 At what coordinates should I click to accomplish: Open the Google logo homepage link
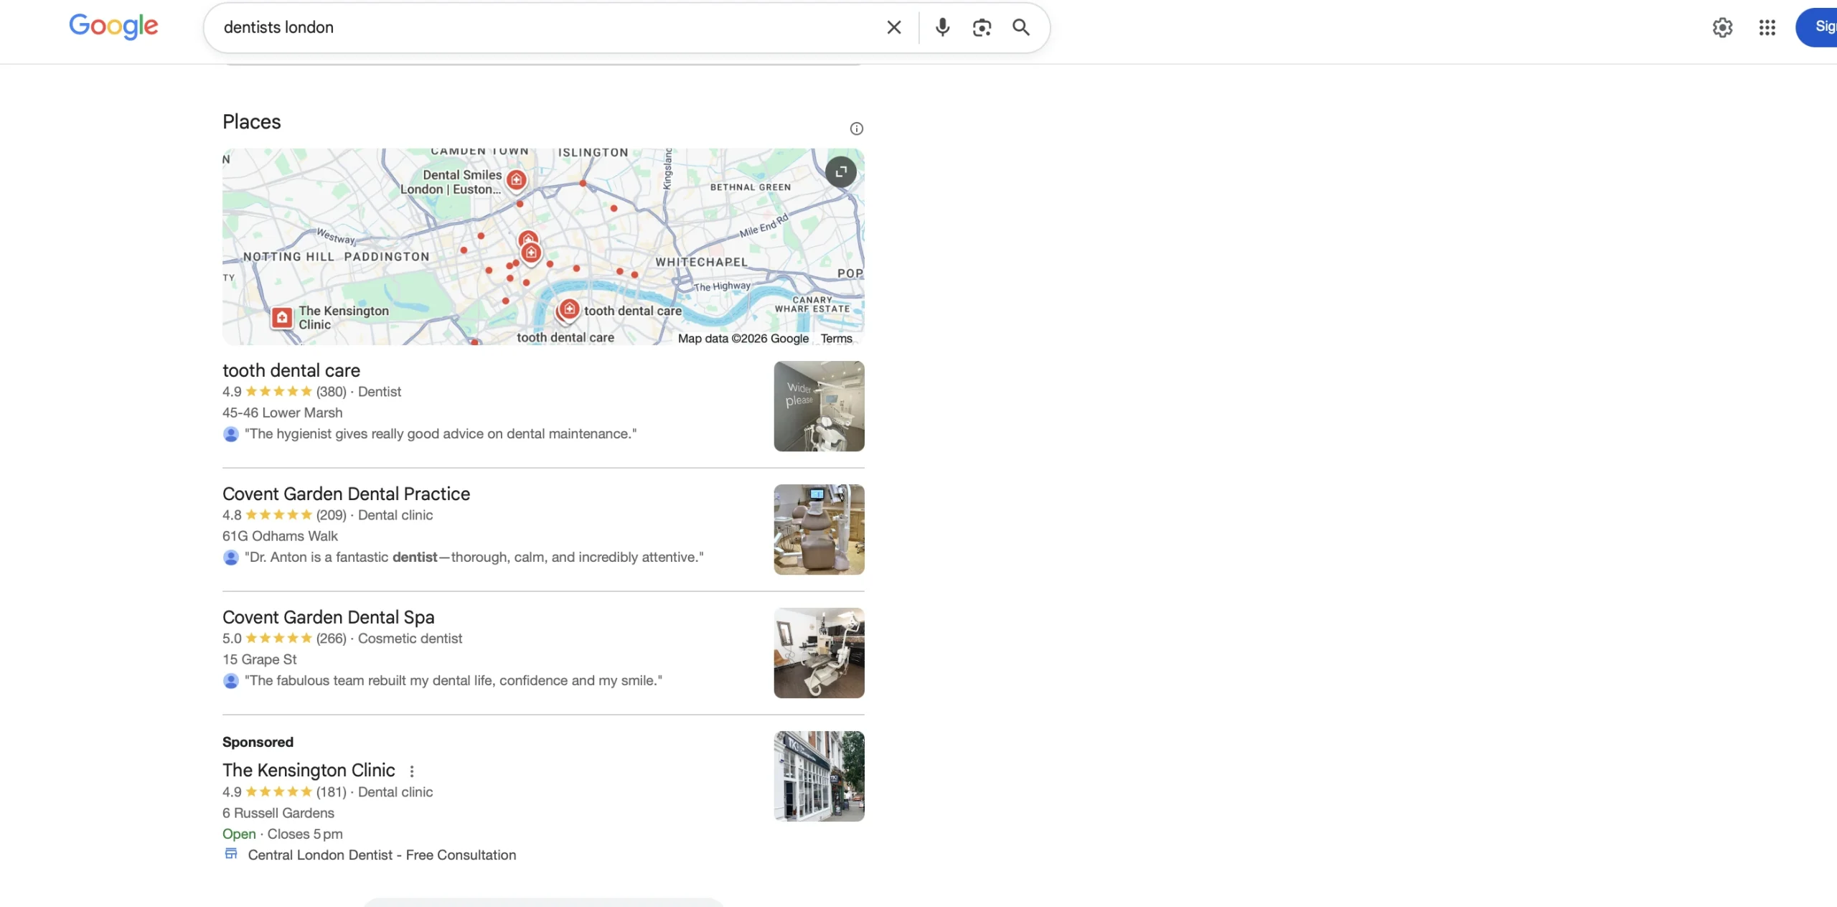pos(113,27)
